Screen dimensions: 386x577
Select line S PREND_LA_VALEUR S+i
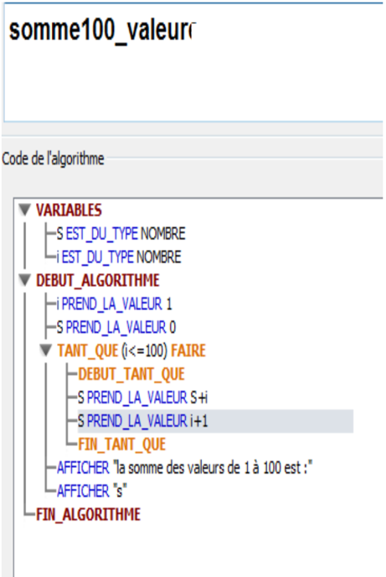point(143,398)
